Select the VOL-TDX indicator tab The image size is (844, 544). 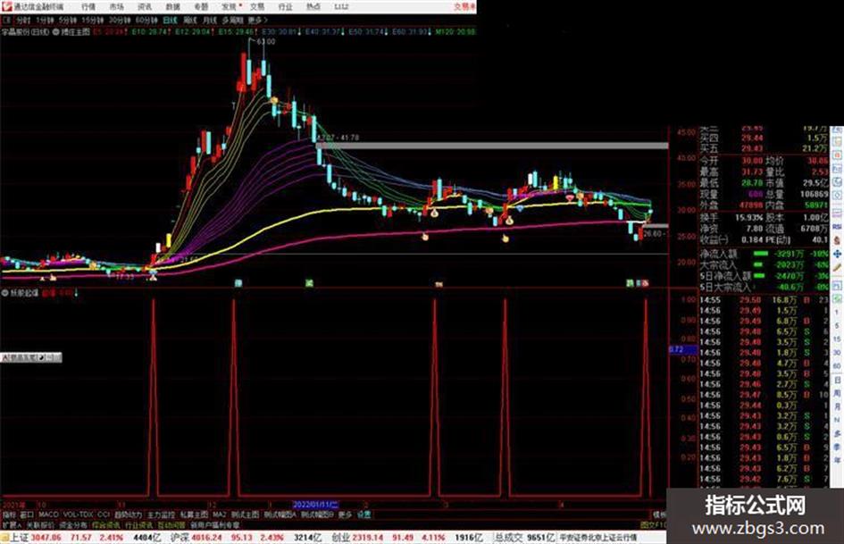[78, 515]
